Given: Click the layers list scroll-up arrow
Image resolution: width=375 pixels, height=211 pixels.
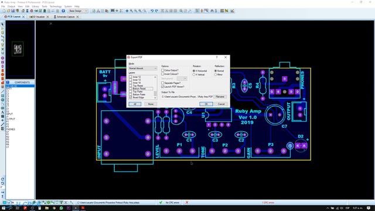Looking at the screenshot, I should click(155, 77).
